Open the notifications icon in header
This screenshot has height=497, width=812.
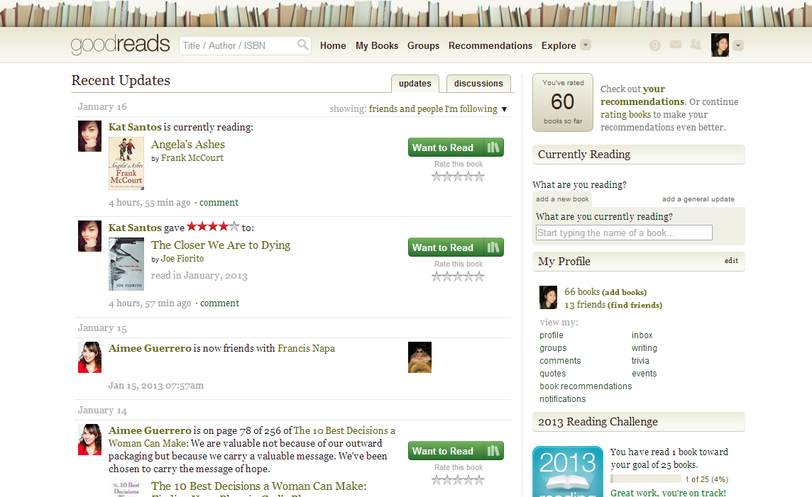(x=655, y=45)
